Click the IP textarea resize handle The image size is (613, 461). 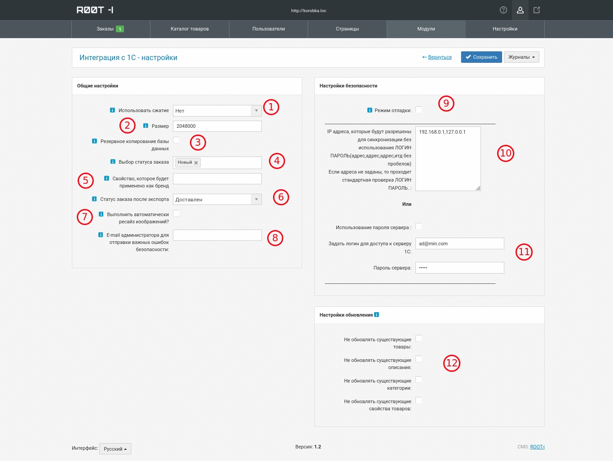478,188
